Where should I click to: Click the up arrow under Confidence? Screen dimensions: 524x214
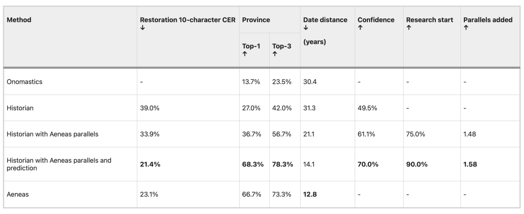360,27
